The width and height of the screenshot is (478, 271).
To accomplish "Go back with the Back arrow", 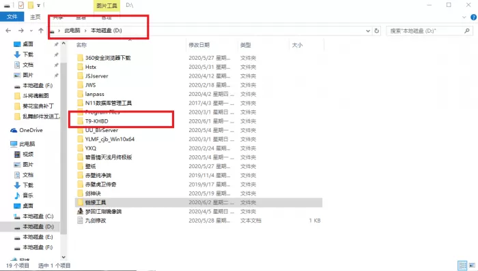I will (8, 31).
